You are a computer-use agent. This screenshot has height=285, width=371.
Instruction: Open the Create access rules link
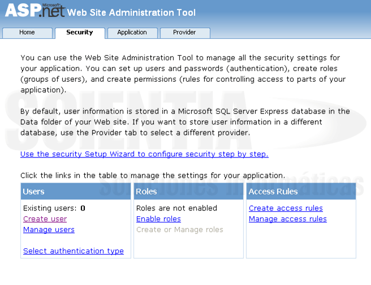(286, 208)
